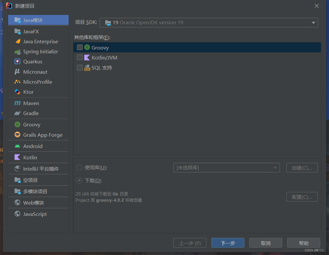
Task: Click the Grails App Forge icon
Action: click(17, 134)
